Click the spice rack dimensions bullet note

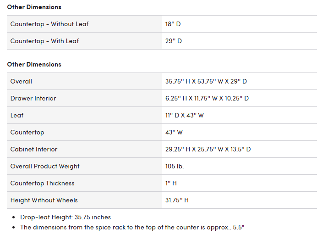tap(132, 228)
